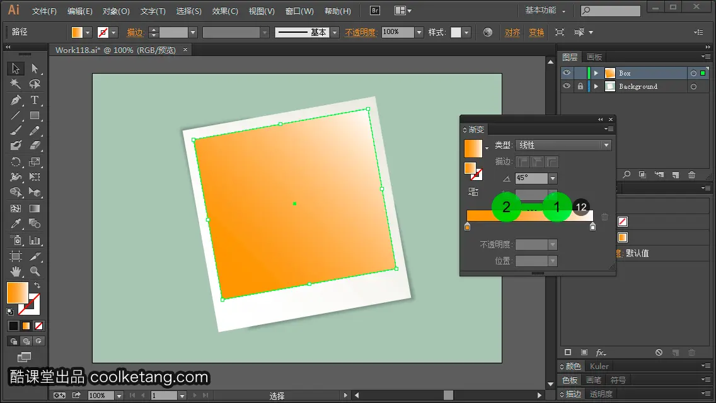Choose the Zoom tool
Image resolution: width=716 pixels, height=403 pixels.
35,271
